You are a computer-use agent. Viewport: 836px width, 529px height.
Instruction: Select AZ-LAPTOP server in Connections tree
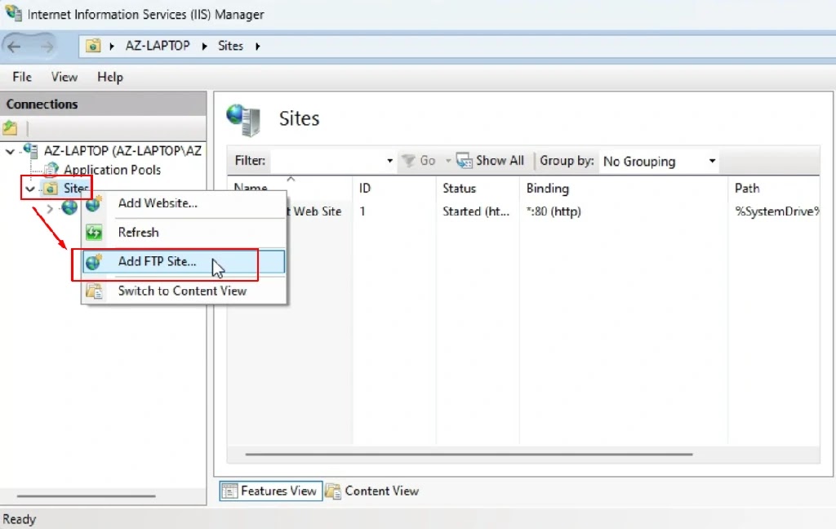pos(122,151)
